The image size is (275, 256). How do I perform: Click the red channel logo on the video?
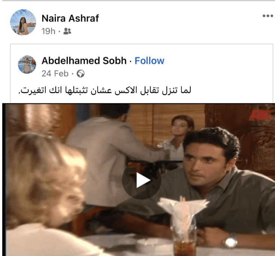click(x=260, y=114)
